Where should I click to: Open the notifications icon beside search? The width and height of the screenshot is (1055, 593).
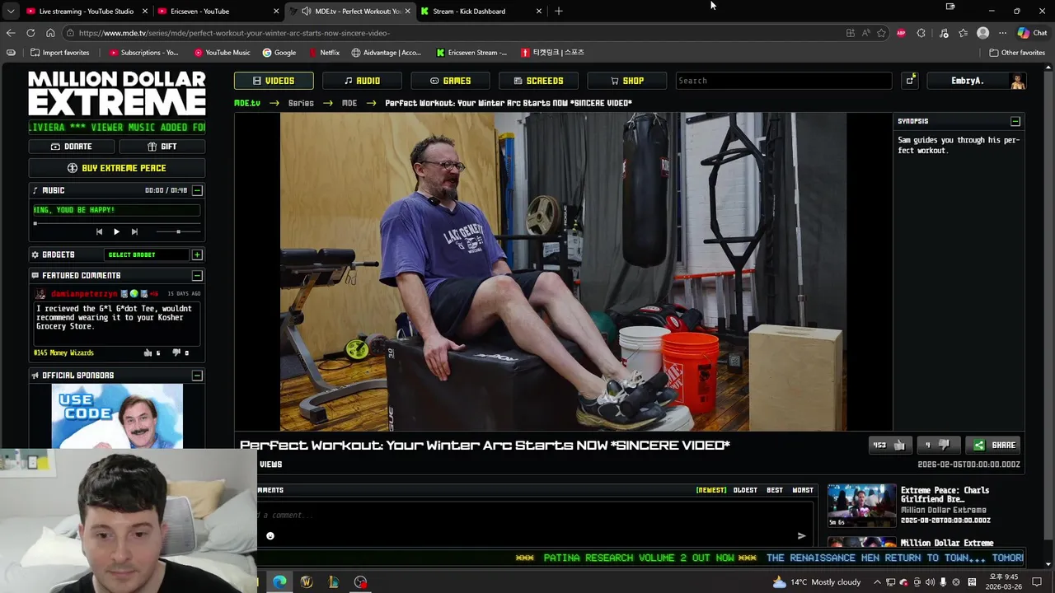(910, 81)
